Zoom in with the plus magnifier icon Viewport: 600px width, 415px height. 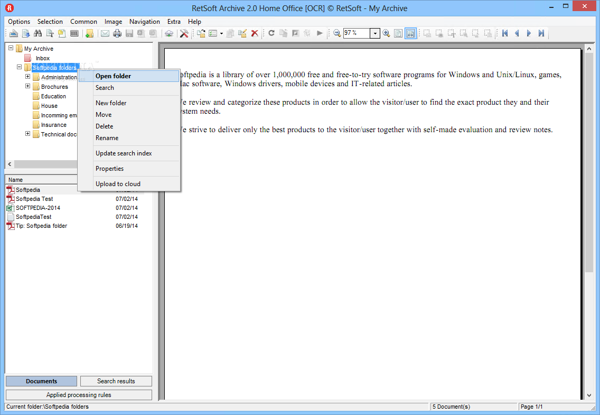386,33
